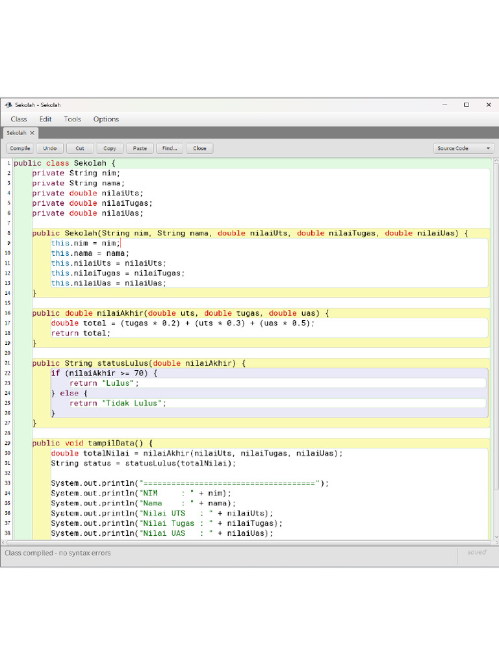Click the Copy button

coord(109,149)
